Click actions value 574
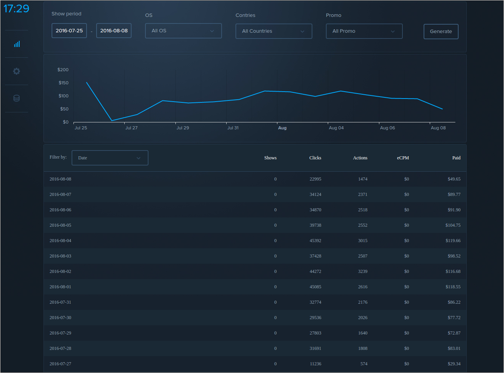This screenshot has height=373, width=504. click(x=364, y=364)
